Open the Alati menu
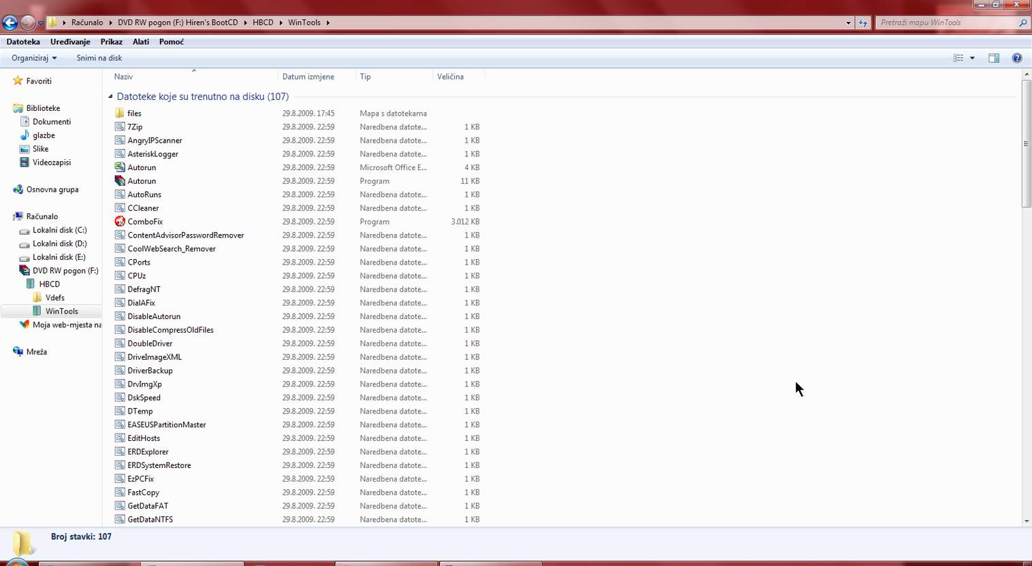 [x=141, y=42]
